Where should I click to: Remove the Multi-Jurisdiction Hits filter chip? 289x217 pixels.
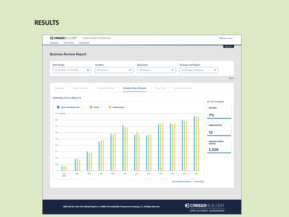tap(82, 107)
